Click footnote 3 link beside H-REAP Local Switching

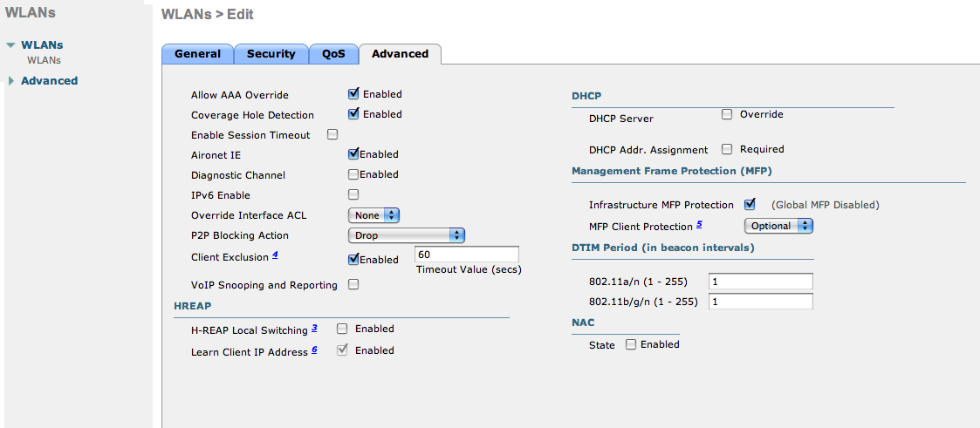pyautogui.click(x=314, y=329)
